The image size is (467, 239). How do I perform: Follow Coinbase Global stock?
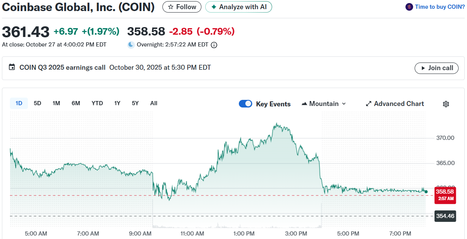coord(182,7)
